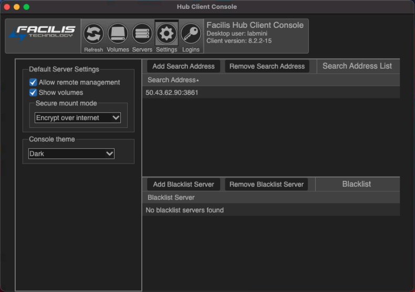Click the No blacklist servers found row
The width and height of the screenshot is (415, 292).
click(x=271, y=210)
